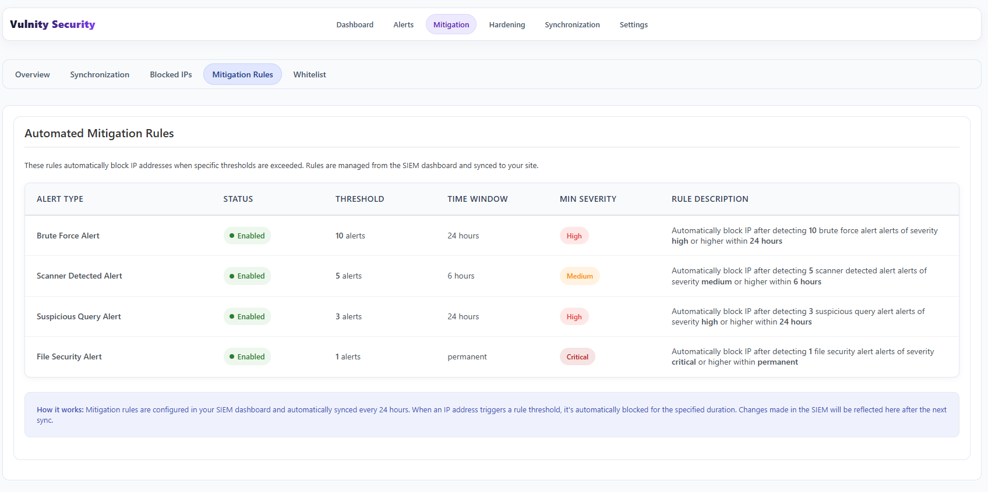
Task: Open the Hardening nav item
Action: click(x=507, y=24)
